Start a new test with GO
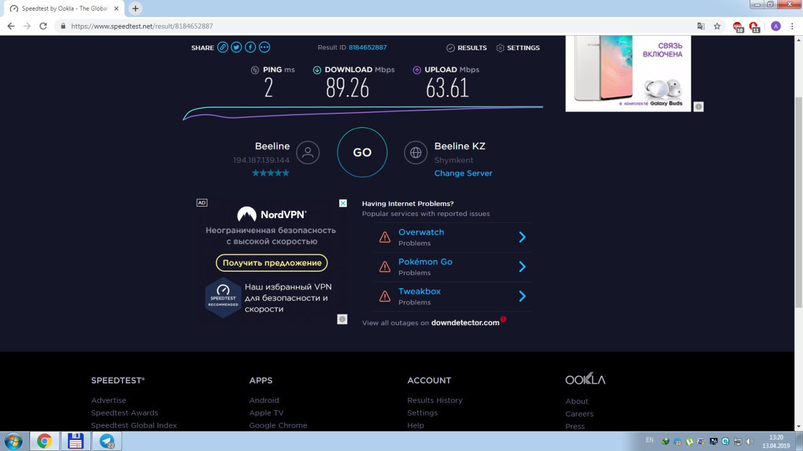Screen dimensions: 803x451 click(362, 152)
